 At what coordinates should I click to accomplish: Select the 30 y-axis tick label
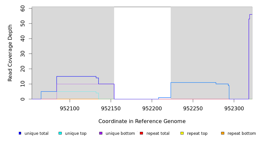(x=23, y=54)
